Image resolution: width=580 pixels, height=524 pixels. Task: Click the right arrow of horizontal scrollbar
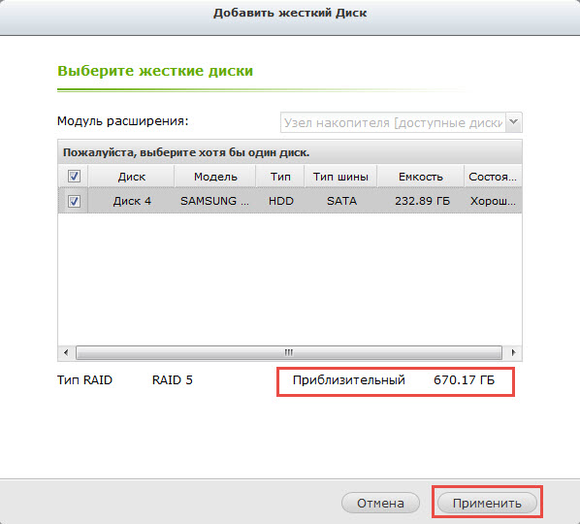513,352
